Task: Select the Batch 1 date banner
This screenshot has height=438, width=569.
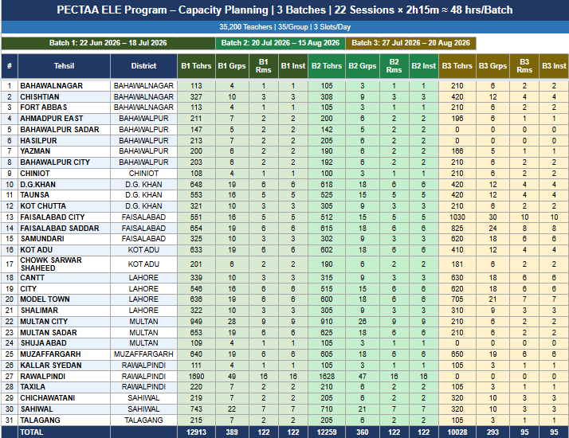Action: click(x=108, y=43)
